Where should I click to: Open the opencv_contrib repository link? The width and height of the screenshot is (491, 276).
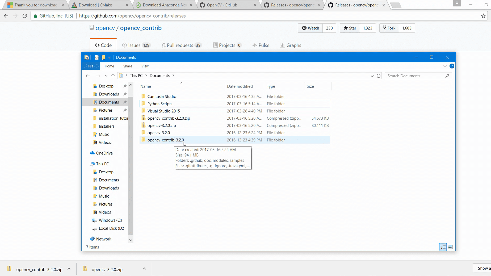[x=141, y=28]
